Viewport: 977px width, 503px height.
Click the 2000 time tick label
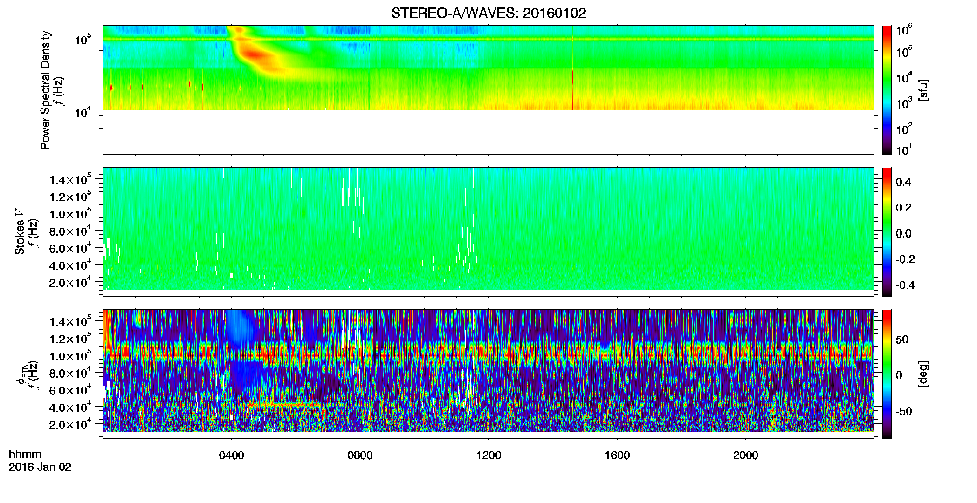746,455
